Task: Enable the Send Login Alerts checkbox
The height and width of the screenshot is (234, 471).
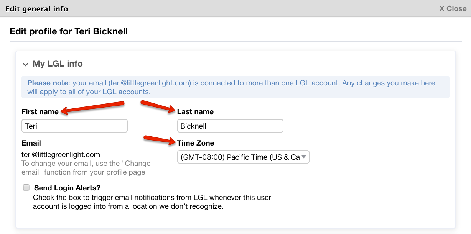Action: (x=26, y=188)
